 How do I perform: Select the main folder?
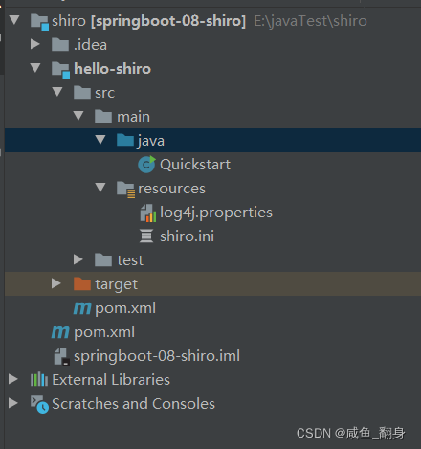(x=133, y=117)
